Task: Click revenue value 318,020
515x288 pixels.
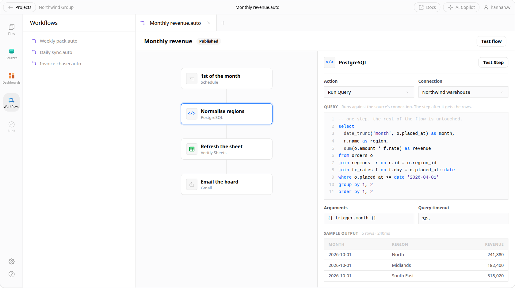Action: [x=495, y=276]
